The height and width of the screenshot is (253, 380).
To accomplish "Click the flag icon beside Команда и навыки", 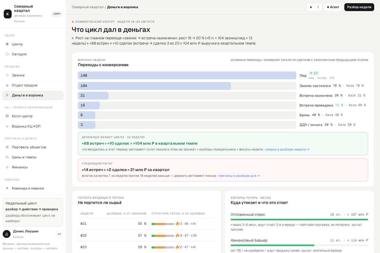I will pyautogui.click(x=7, y=188).
